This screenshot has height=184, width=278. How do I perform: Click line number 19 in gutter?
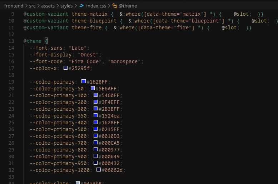pos(11,82)
